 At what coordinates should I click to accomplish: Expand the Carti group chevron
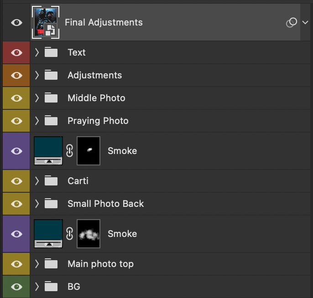[37, 181]
